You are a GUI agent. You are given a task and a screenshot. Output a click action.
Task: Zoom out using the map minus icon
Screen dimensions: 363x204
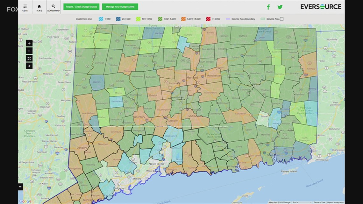(29, 51)
